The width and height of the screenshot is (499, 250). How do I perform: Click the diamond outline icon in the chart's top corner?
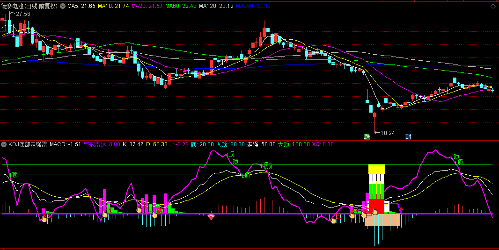pos(493,6)
